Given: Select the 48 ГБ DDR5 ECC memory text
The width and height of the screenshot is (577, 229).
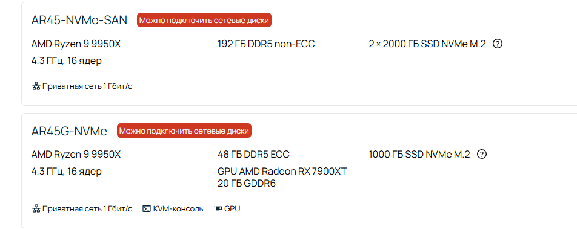Looking at the screenshot, I should click(x=253, y=155).
